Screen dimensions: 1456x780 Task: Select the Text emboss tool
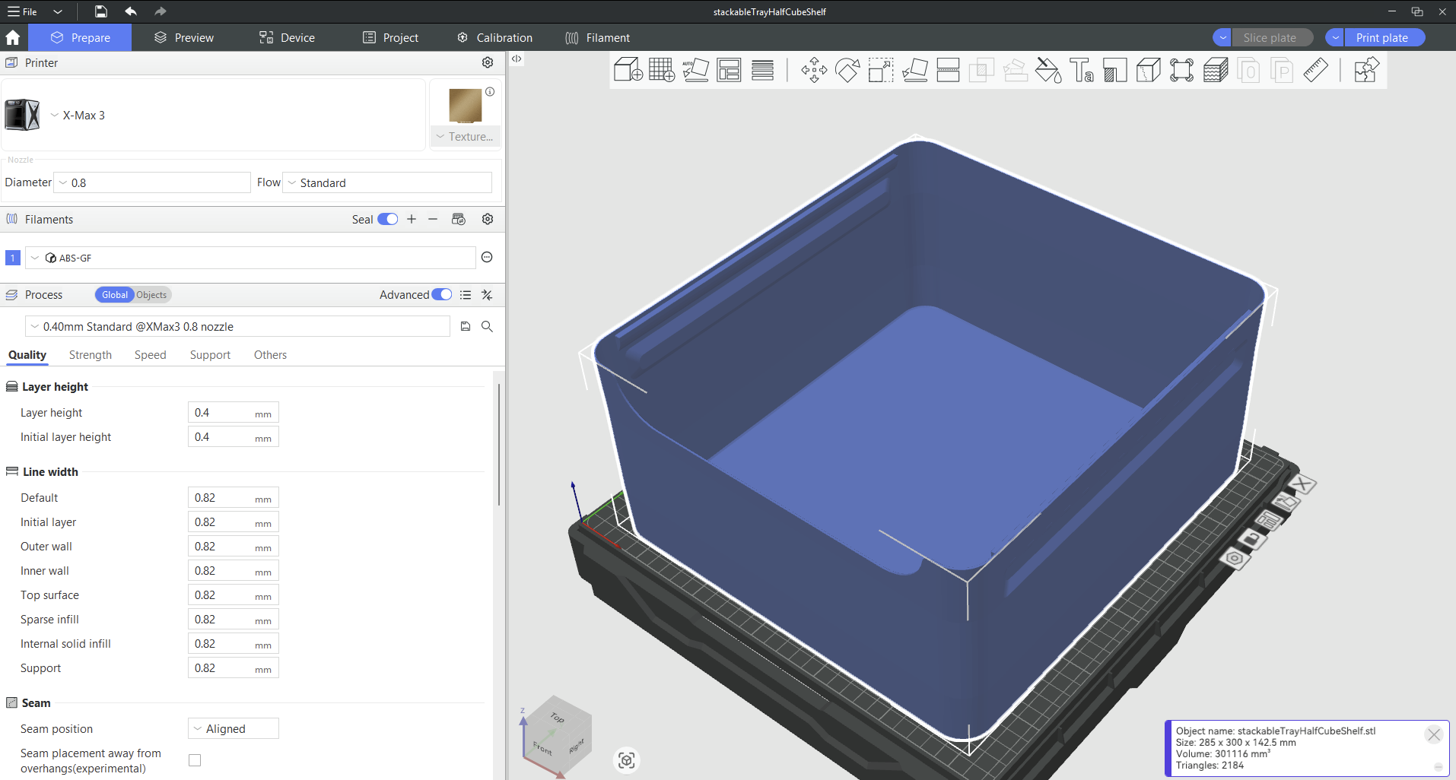[x=1081, y=70]
